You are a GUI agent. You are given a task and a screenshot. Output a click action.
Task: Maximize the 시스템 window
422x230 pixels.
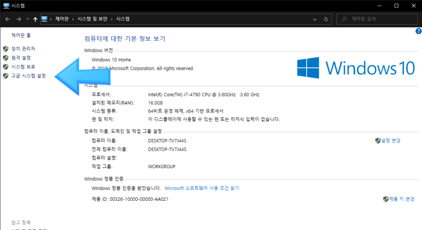pos(396,6)
